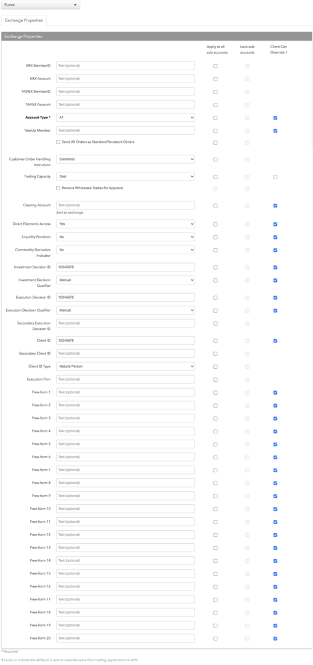Image resolution: width=313 pixels, height=665 pixels.
Task: Open the Liquidity Provision dropdown
Action: pyautogui.click(x=126, y=237)
